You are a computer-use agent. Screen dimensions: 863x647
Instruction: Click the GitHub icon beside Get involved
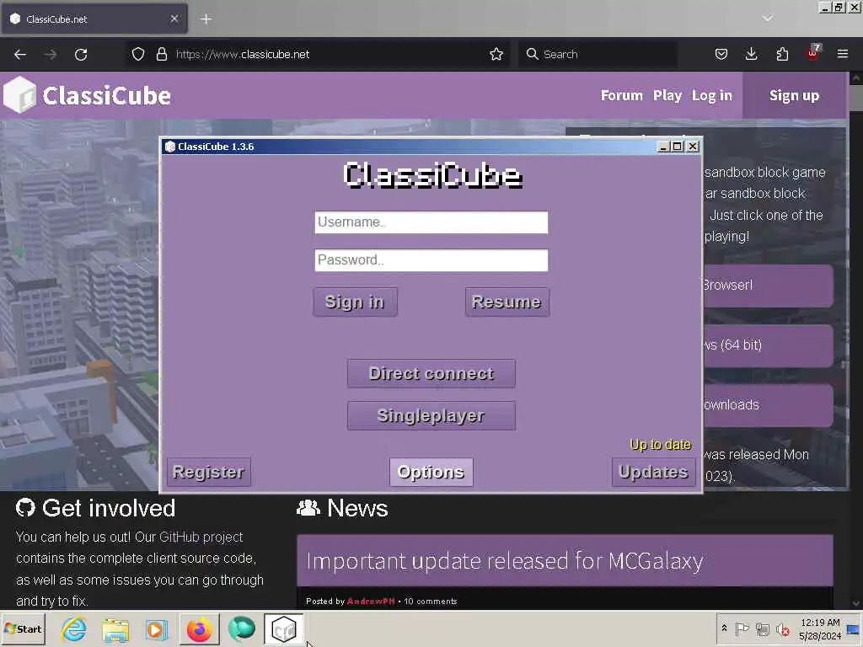(25, 508)
